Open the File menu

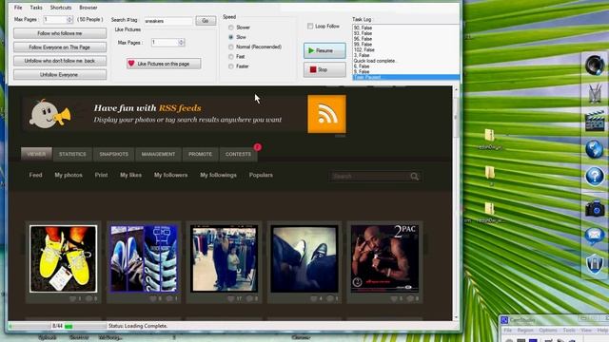pos(18,8)
